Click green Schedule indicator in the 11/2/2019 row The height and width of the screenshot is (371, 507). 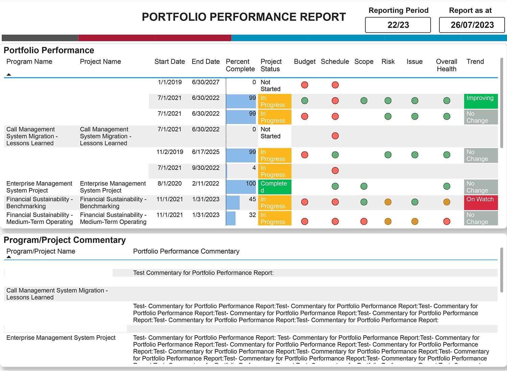[x=335, y=155]
